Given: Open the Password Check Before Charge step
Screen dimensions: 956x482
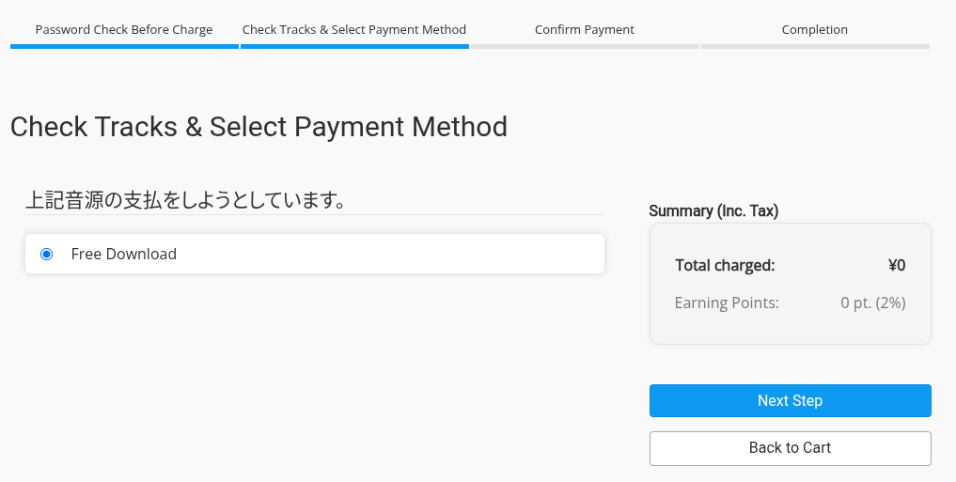Looking at the screenshot, I should click(124, 29).
